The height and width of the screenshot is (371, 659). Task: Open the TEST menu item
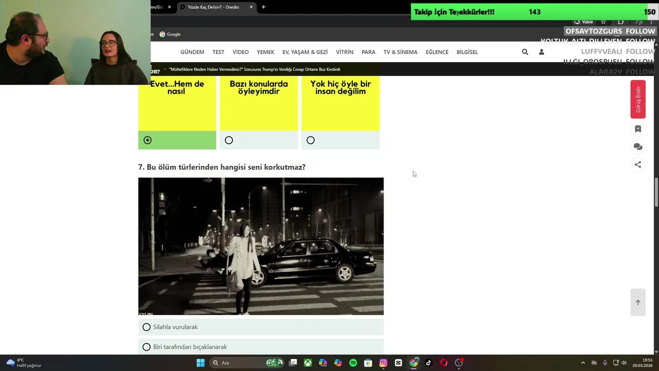click(x=218, y=52)
